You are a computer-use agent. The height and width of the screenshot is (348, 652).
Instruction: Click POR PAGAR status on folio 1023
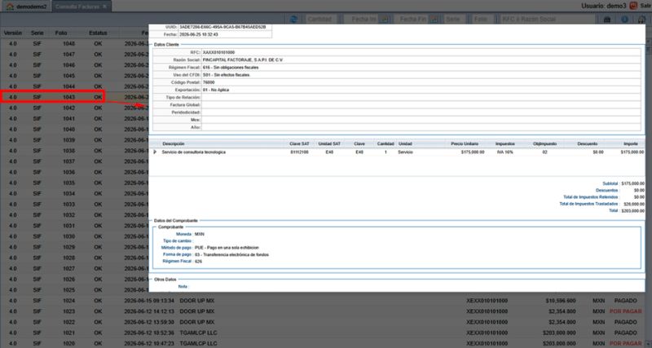625,311
